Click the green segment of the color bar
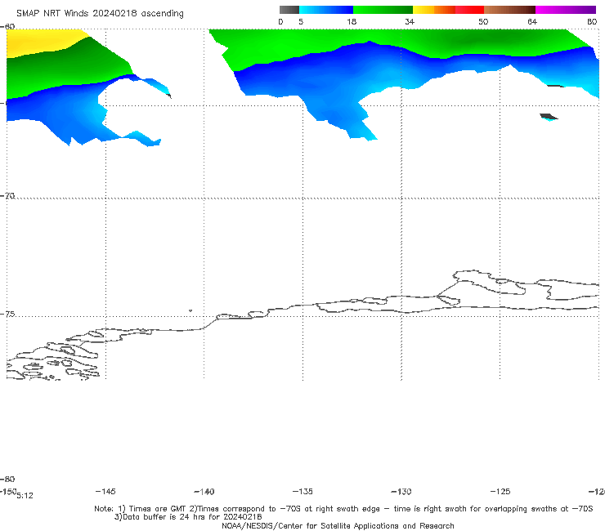Screen dimensions: 605x531 [x=383, y=10]
